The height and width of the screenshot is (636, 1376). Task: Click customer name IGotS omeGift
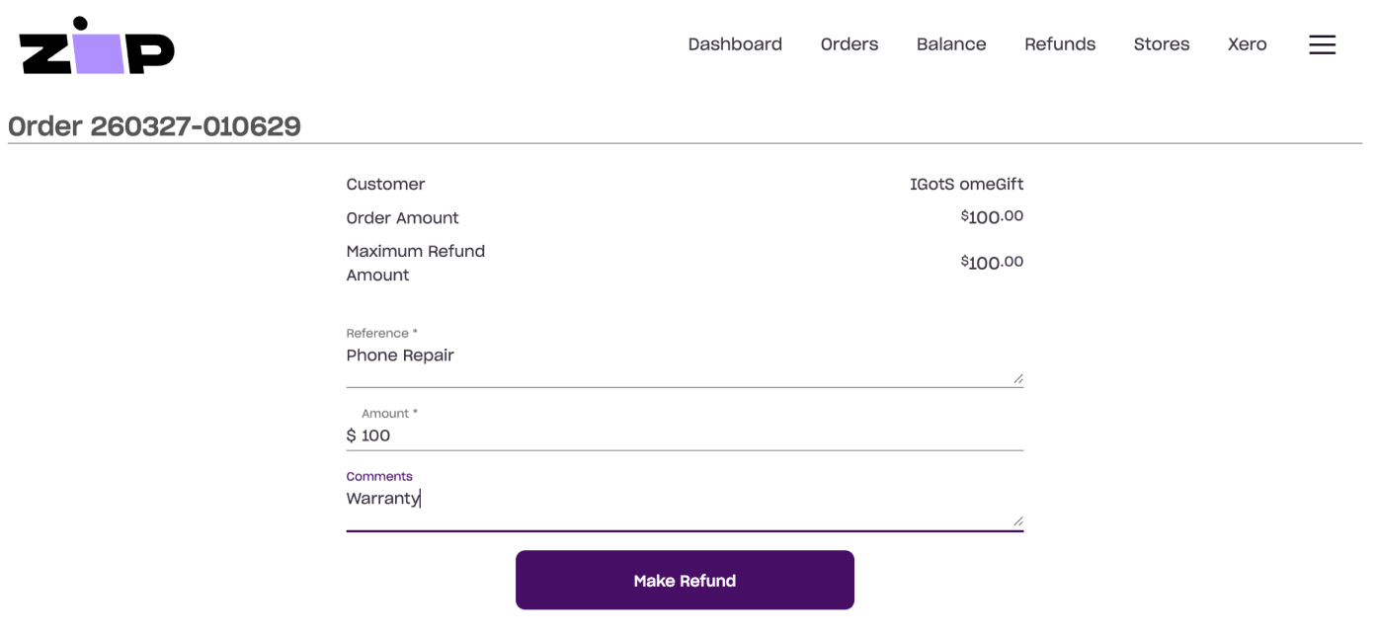(965, 185)
